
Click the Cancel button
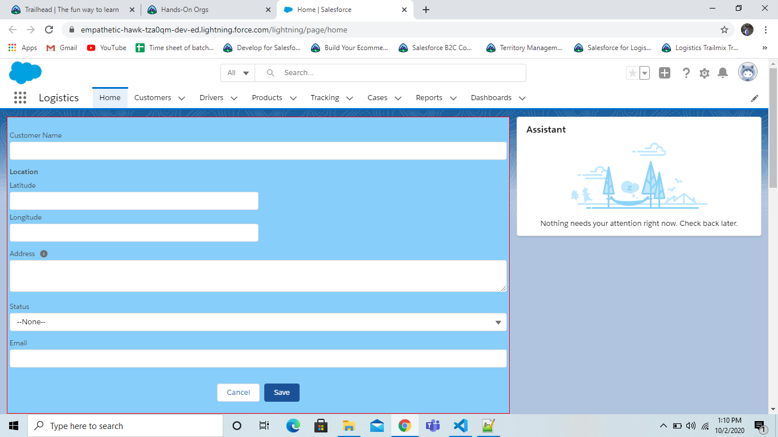pyautogui.click(x=238, y=393)
